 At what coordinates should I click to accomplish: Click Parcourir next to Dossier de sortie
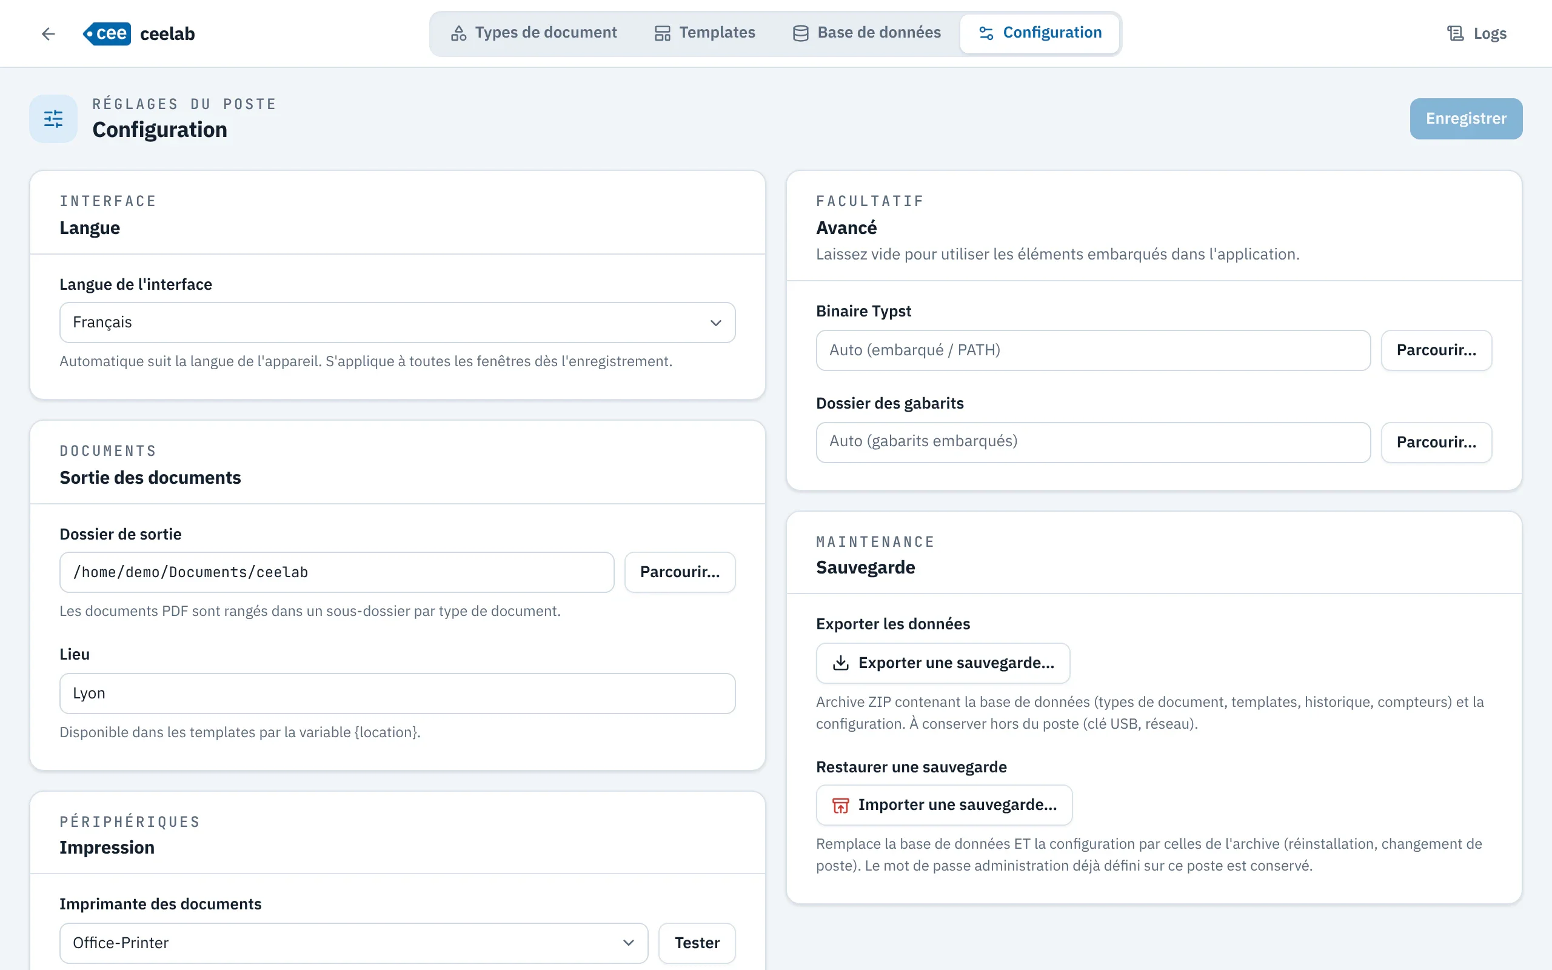point(680,572)
